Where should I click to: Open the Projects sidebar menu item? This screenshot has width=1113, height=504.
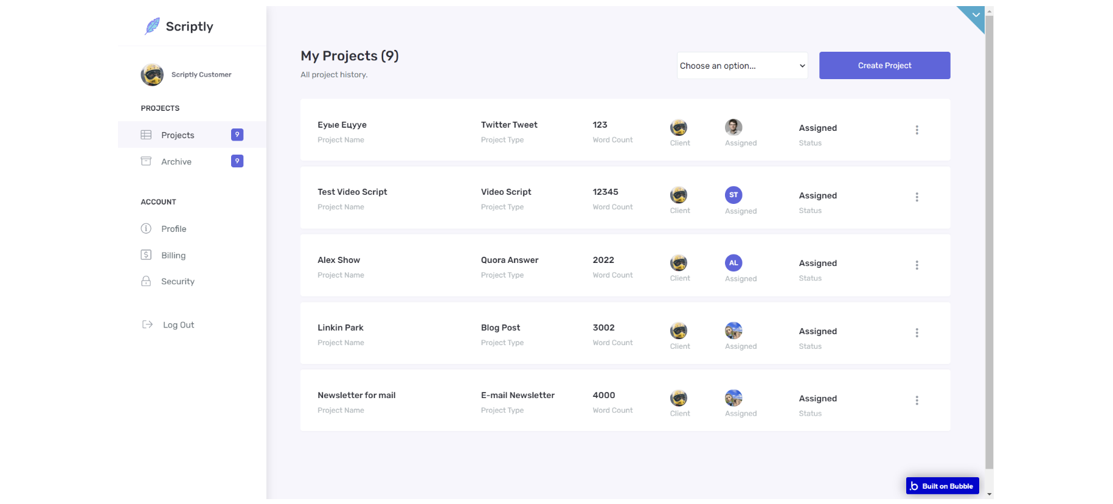178,135
